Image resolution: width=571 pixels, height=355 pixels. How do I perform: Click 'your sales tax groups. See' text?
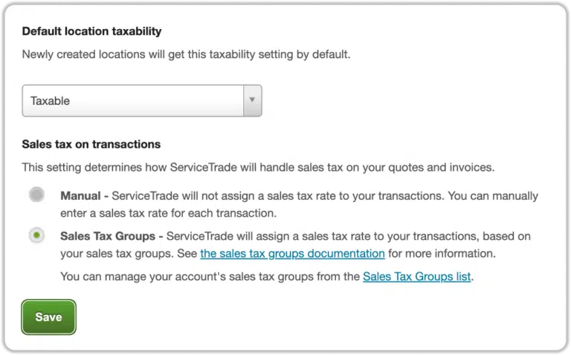point(128,254)
